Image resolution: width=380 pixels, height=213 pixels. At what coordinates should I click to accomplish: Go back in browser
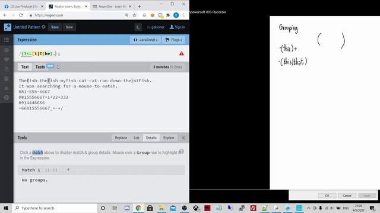5,15
